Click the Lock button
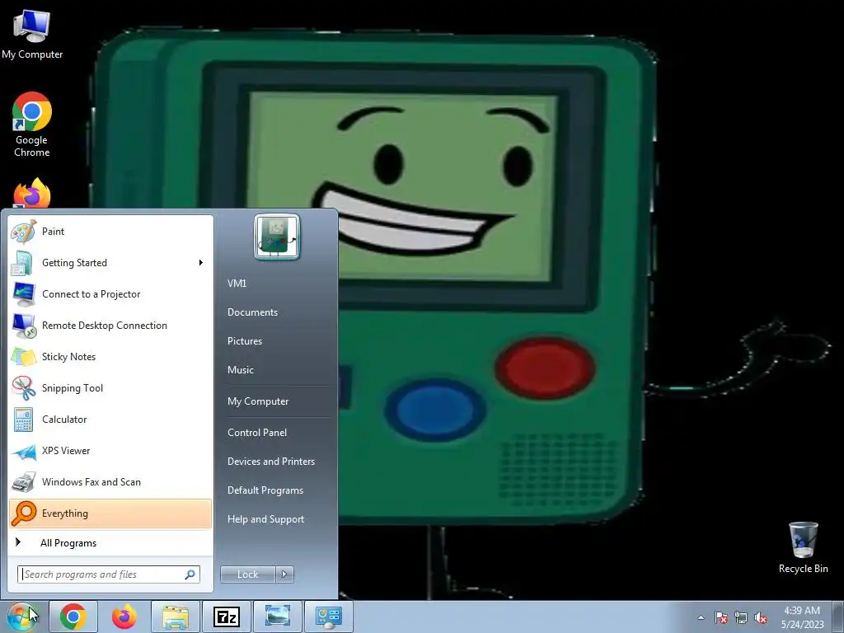Viewport: 844px width, 633px height. 248,574
